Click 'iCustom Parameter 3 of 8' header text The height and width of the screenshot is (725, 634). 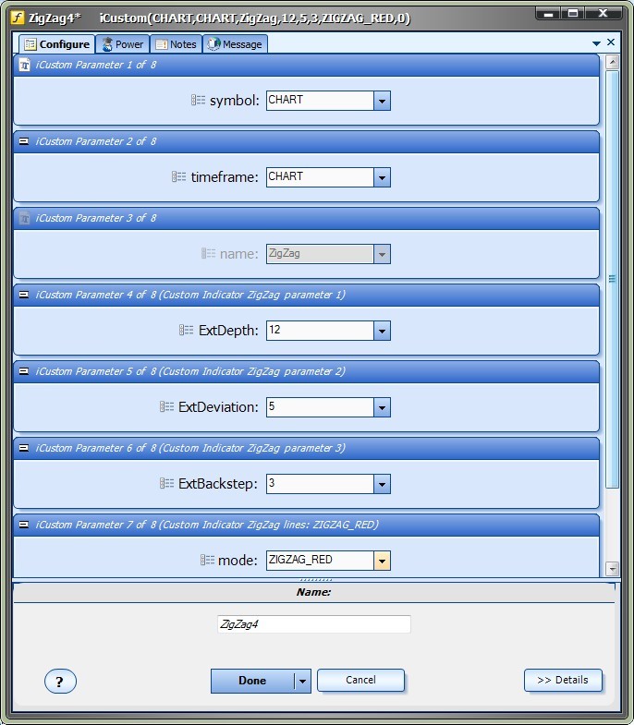click(x=96, y=218)
